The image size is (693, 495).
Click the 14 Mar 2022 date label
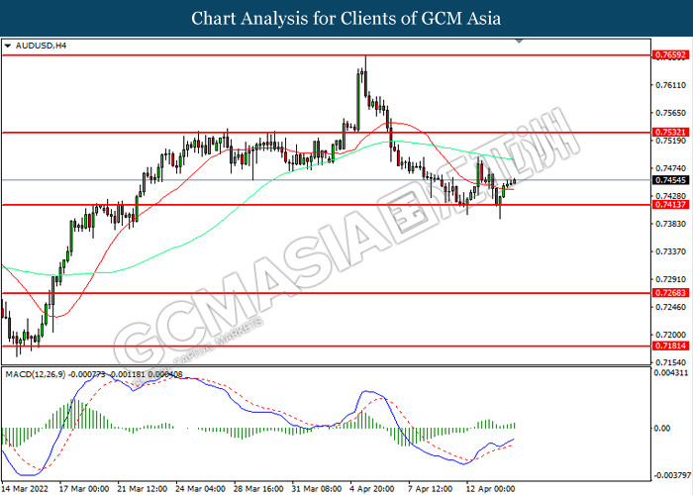click(x=25, y=489)
